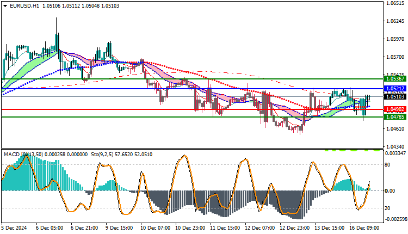Click the 5 Dec 2024 time label
Viewport: 408px width, 234px height.
click(14, 228)
